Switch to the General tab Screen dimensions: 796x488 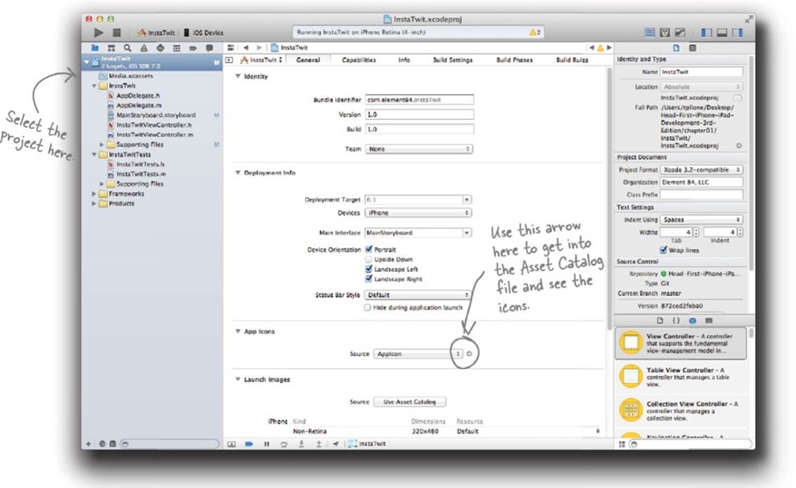(308, 60)
